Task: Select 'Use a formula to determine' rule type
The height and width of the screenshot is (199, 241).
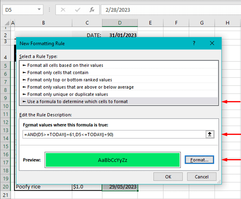Action: tap(77, 102)
